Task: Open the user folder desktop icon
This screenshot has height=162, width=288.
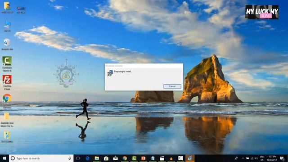Action: (7, 8)
